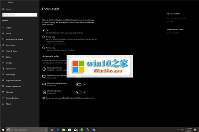The image size is (199, 132).
Task: Launch Microsoft Edge from the taskbar
Action: pyautogui.click(x=58, y=129)
